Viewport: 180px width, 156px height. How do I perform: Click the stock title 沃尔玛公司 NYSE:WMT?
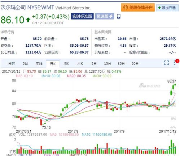click(x=27, y=8)
